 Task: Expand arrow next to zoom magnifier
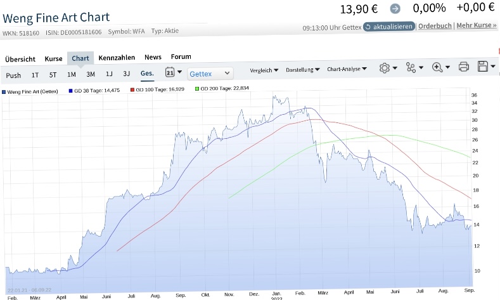coord(447,67)
